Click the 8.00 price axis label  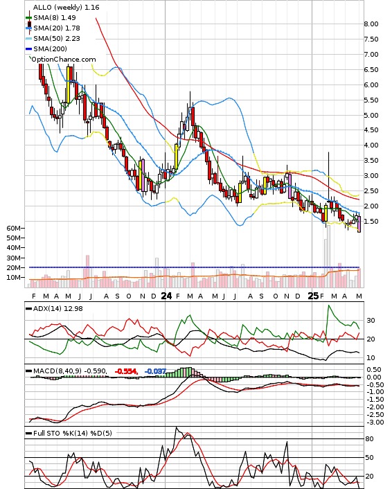371,24
